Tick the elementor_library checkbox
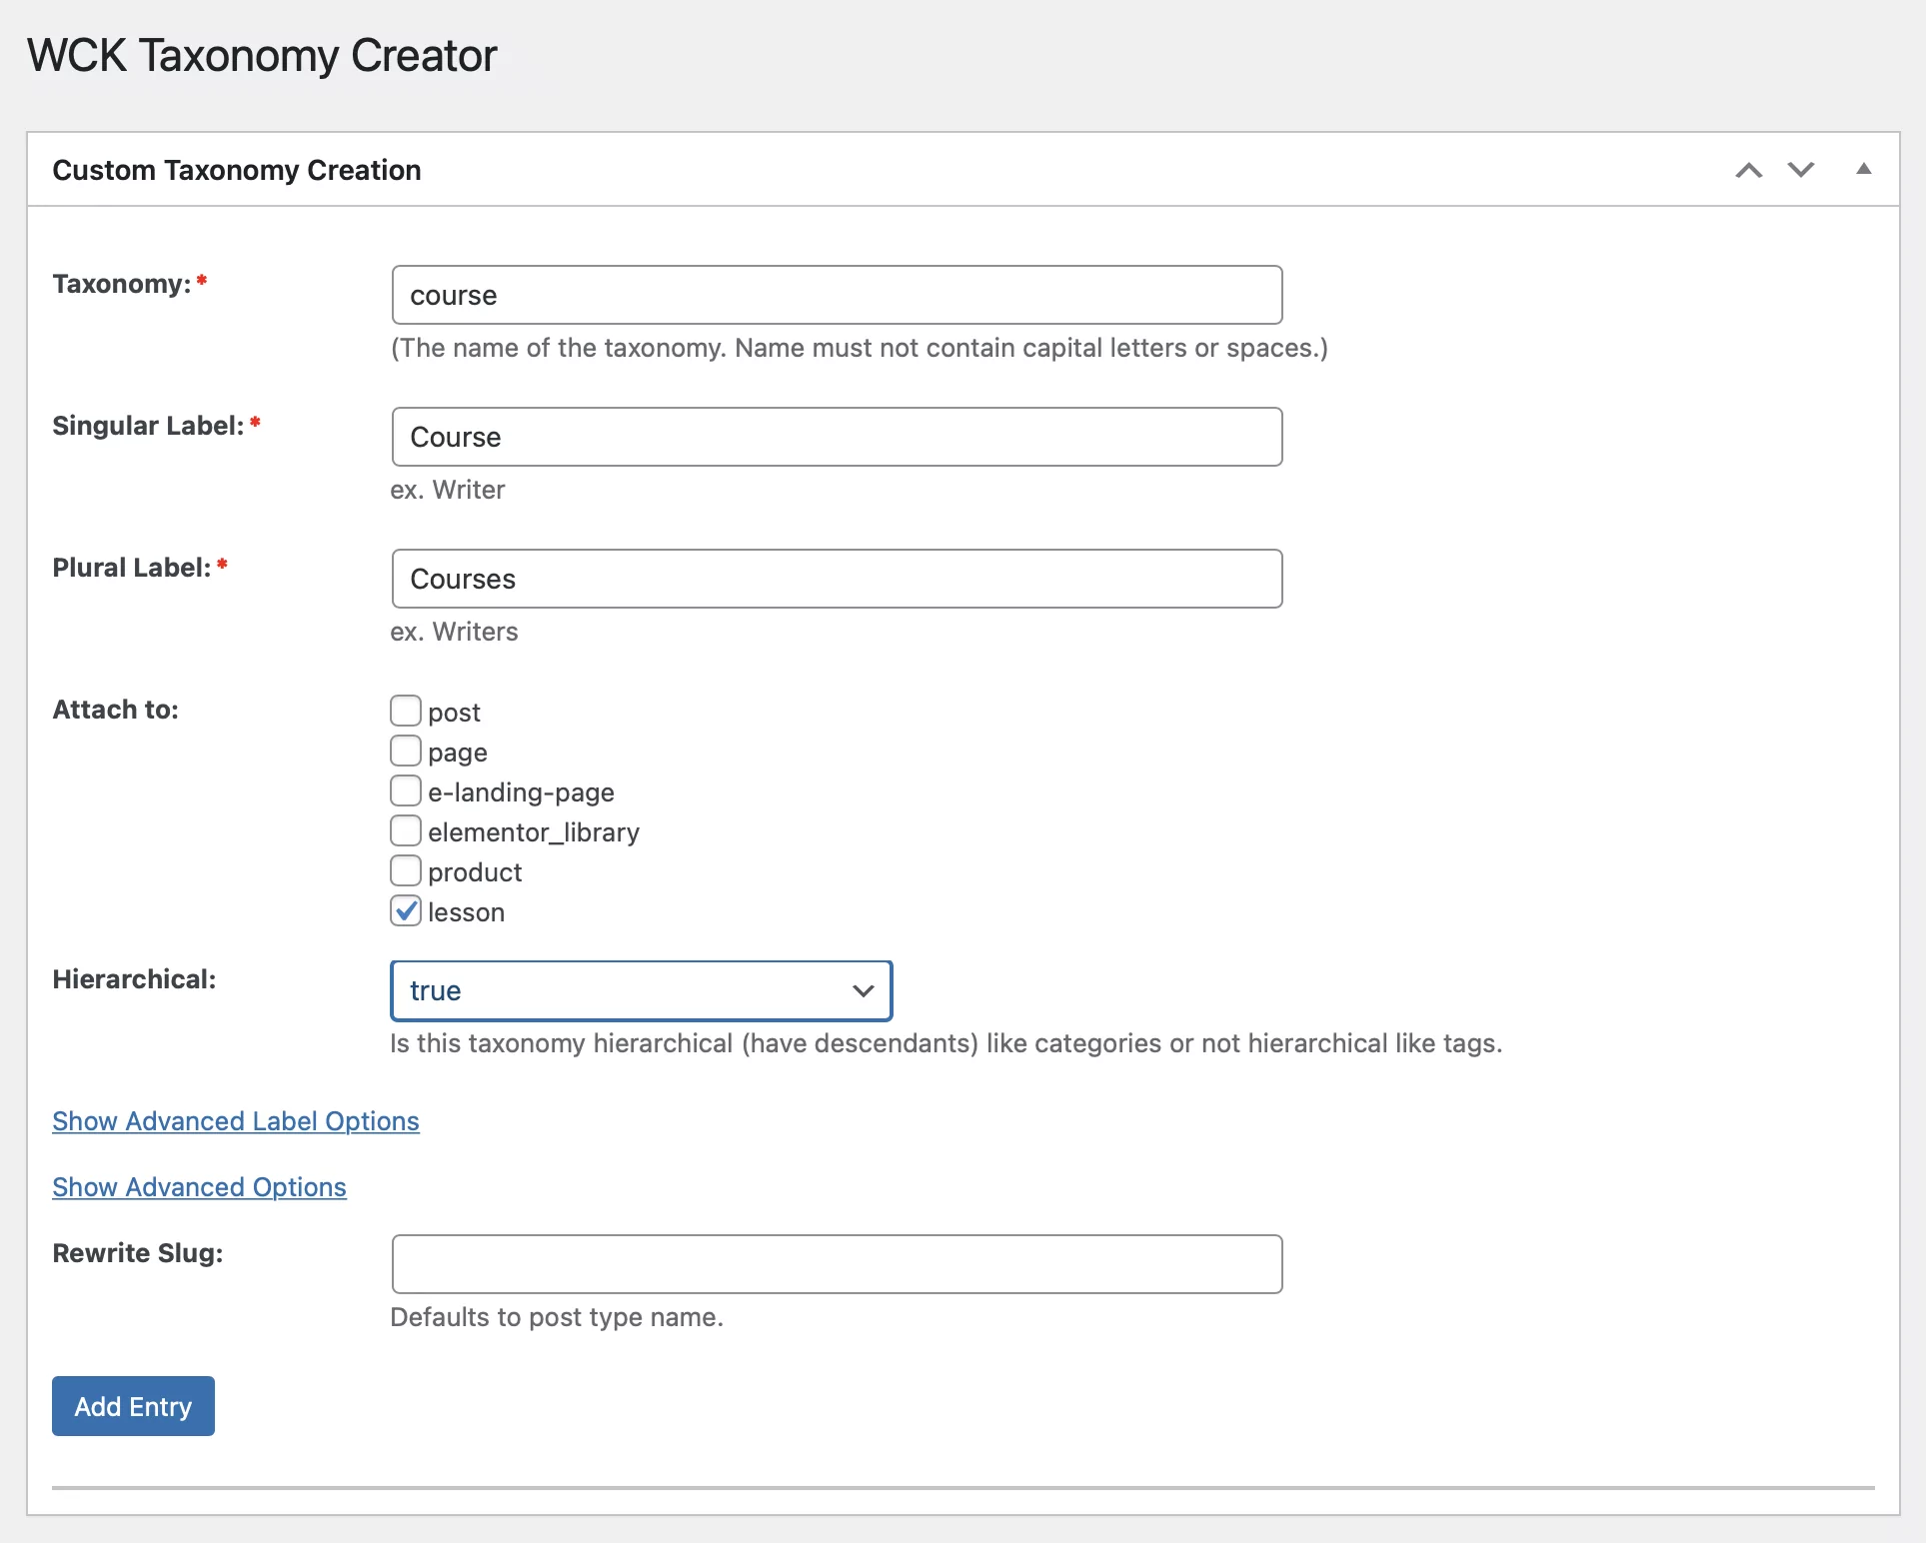1926x1543 pixels. coord(405,830)
